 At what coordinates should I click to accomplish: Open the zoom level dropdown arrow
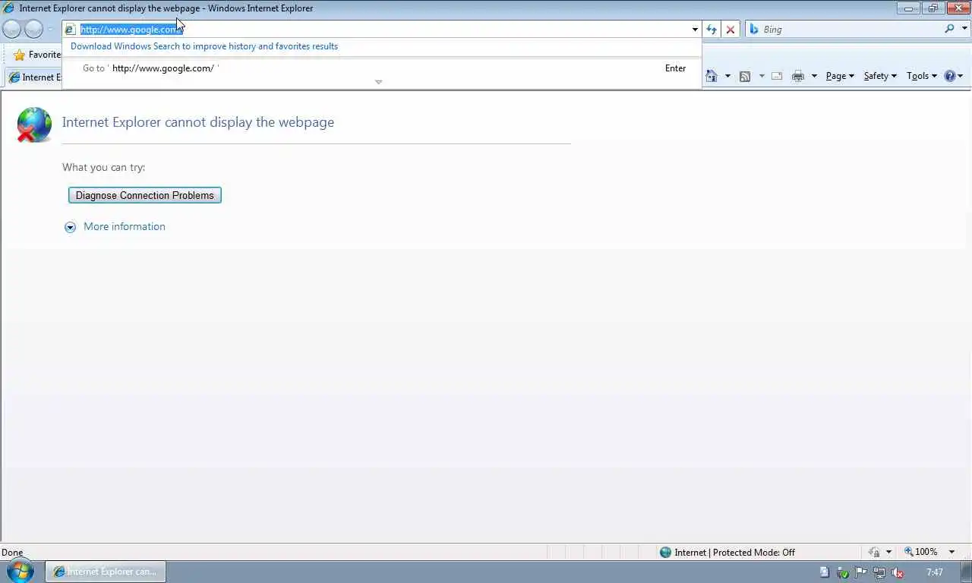click(x=951, y=553)
